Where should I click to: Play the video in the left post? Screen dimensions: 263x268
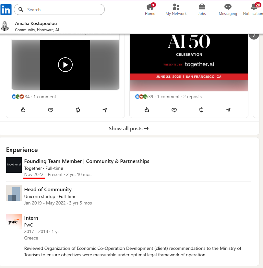pos(65,64)
